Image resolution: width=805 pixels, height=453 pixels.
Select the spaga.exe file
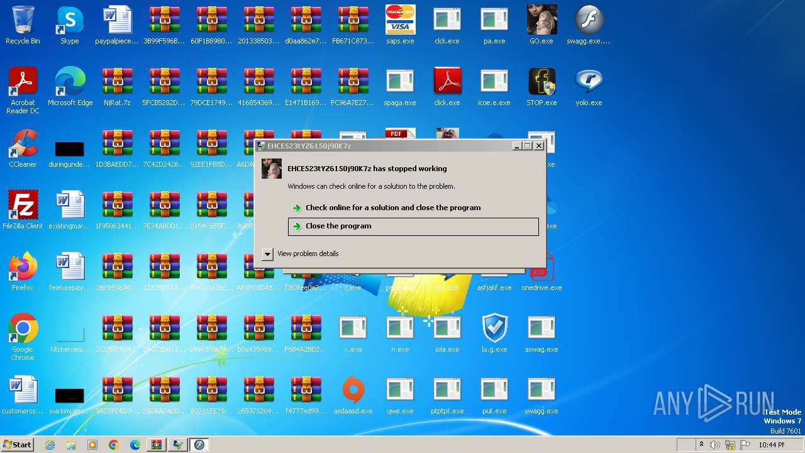coord(400,87)
